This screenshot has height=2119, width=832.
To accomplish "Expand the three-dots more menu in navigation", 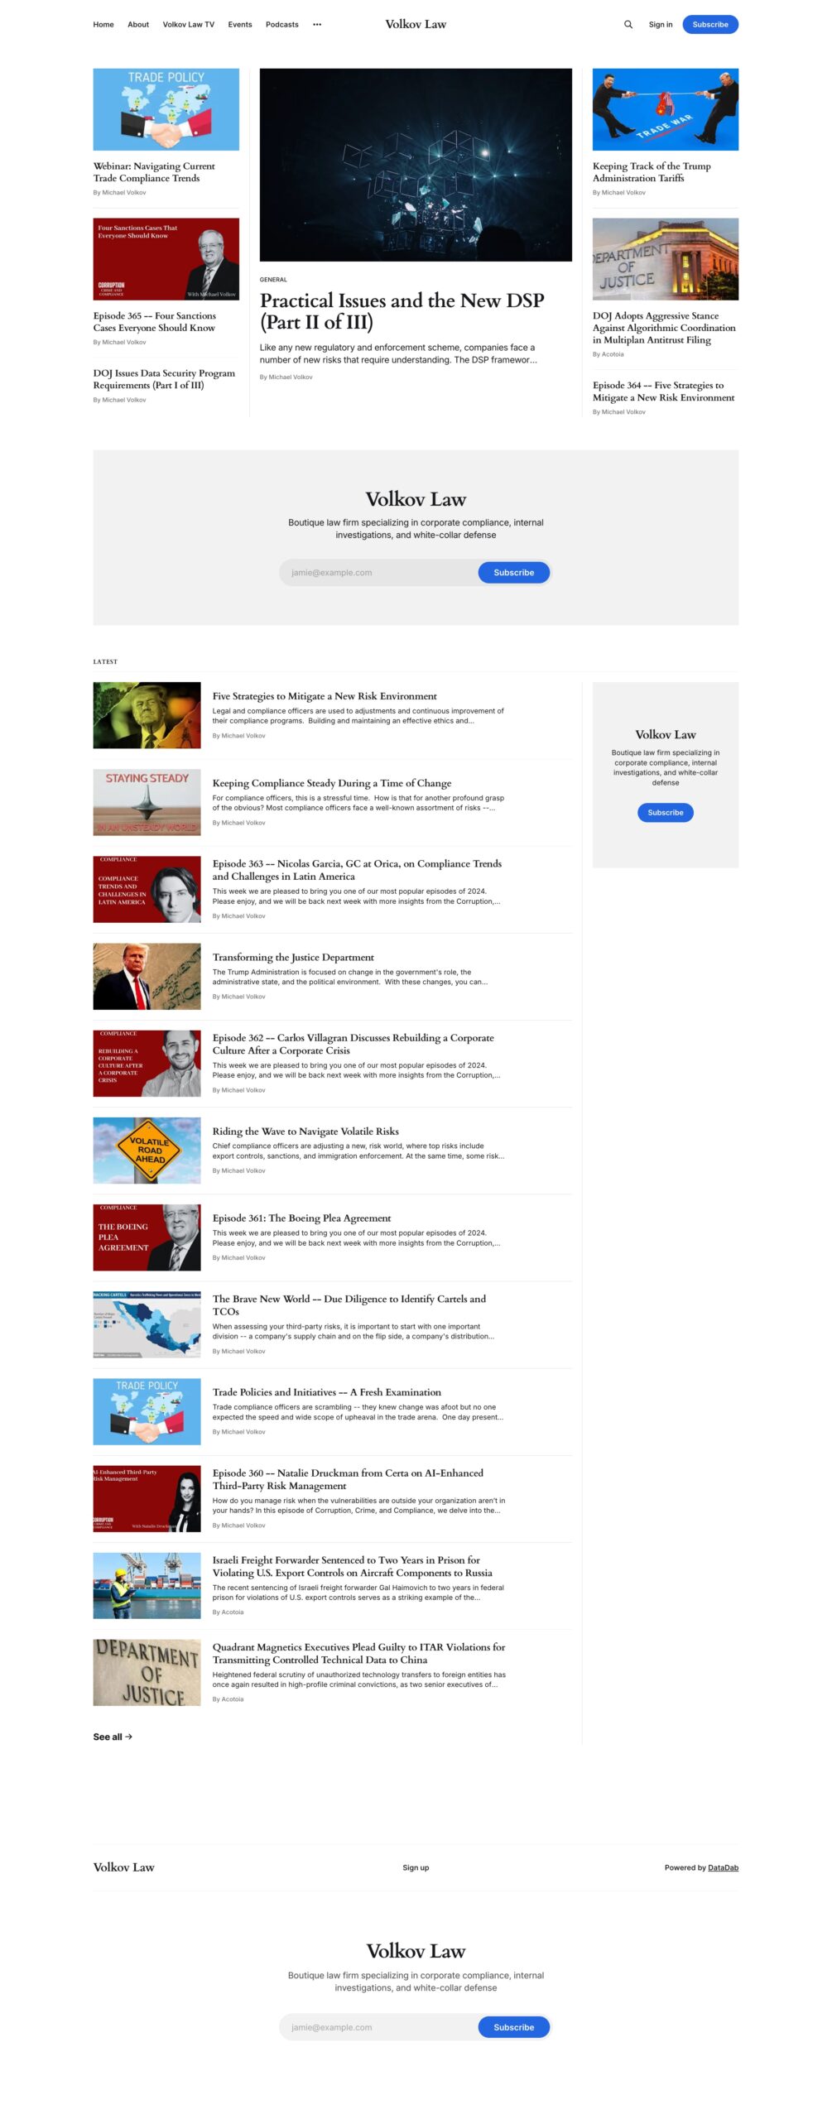I will point(317,25).
